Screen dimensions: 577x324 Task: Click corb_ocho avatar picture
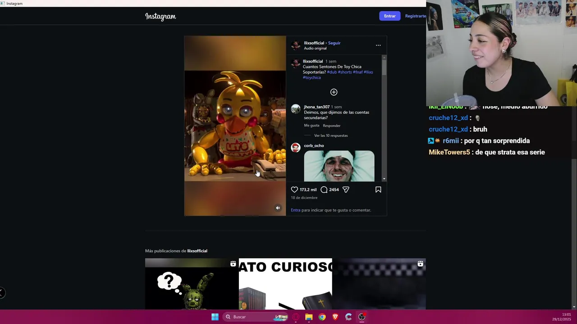(296, 148)
